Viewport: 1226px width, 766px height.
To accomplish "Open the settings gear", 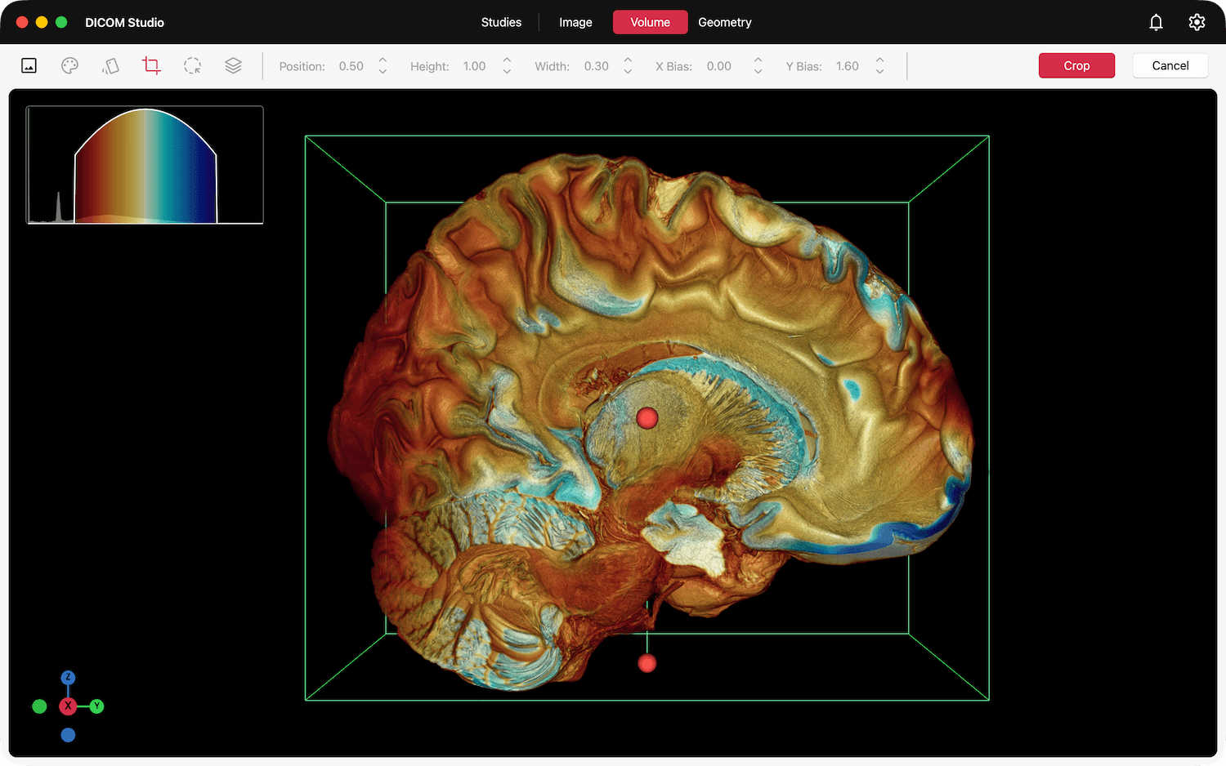I will (x=1197, y=22).
